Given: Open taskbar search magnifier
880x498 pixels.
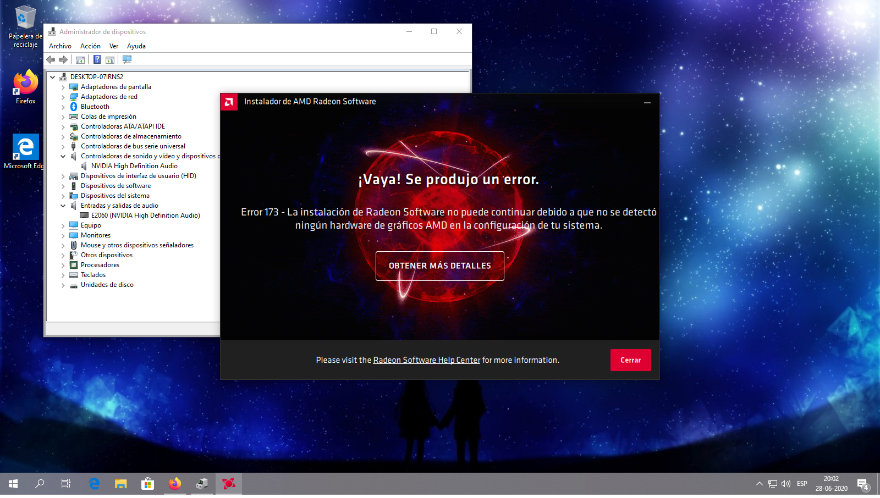Looking at the screenshot, I should point(40,484).
